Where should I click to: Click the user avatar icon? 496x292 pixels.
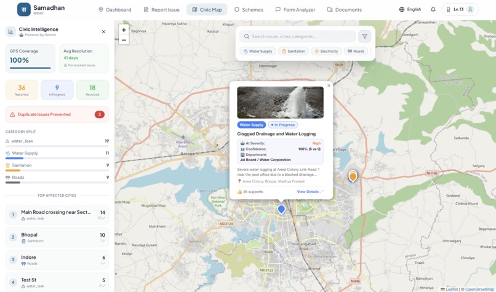(470, 9)
